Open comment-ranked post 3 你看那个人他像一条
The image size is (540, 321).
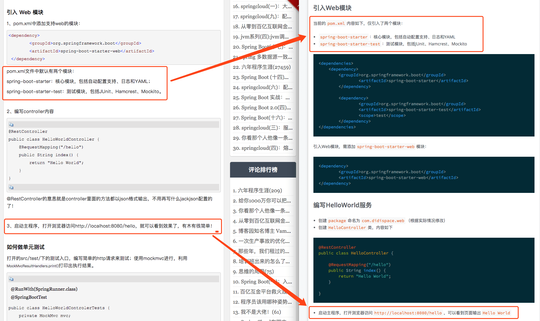coord(261,211)
